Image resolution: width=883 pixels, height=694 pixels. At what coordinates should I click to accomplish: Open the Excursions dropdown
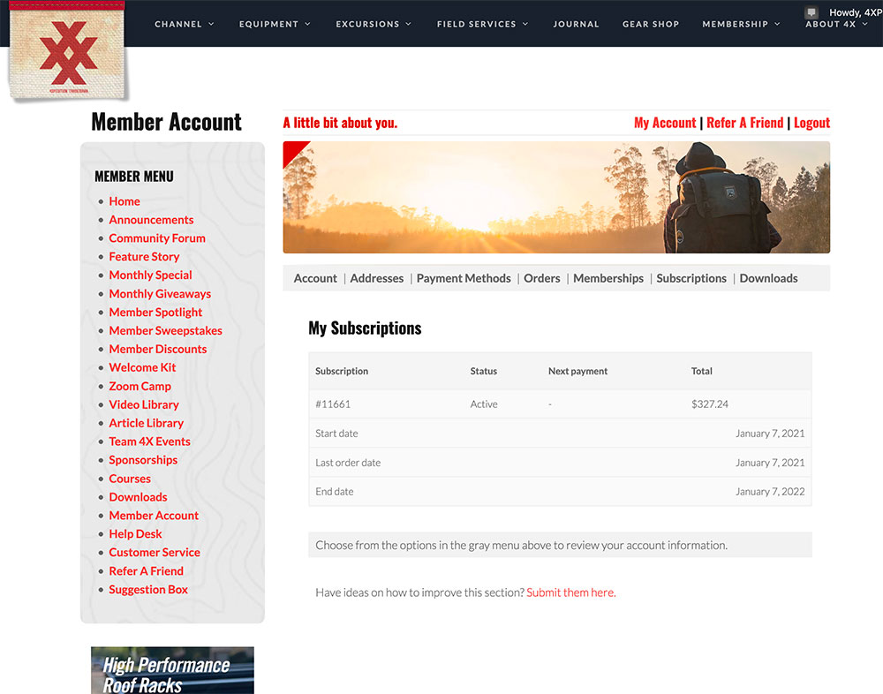(374, 24)
